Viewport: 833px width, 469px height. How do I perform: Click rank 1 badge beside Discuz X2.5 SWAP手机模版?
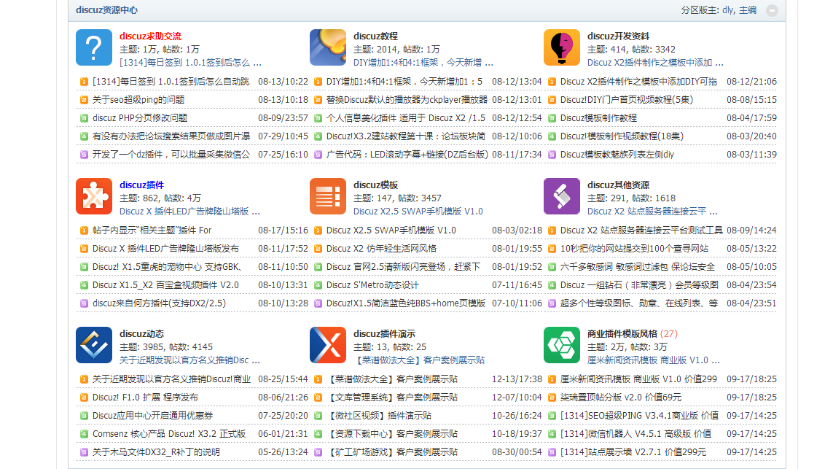[x=318, y=230]
